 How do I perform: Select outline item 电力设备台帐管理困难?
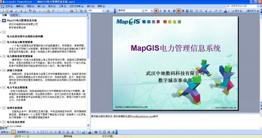click(20, 42)
